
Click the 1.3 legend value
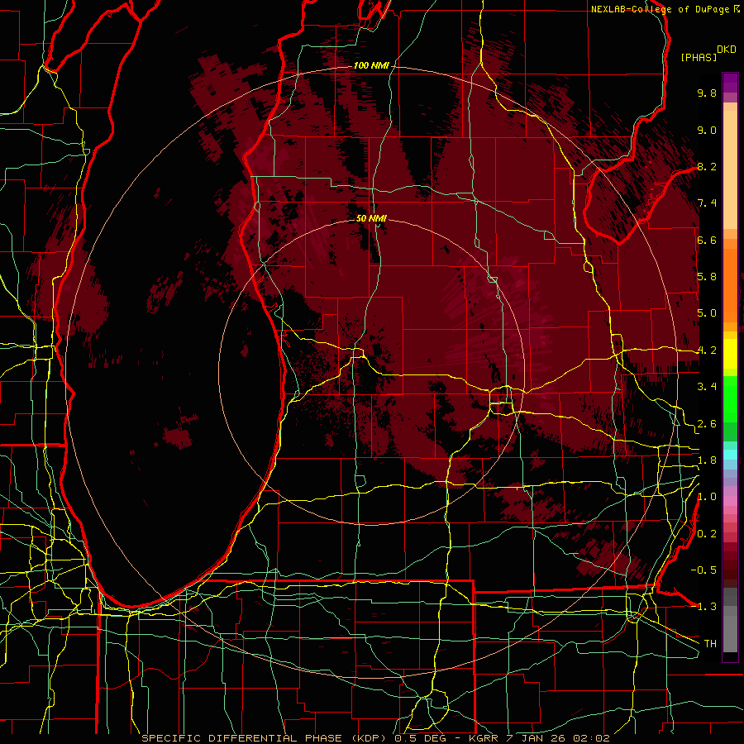pos(707,607)
